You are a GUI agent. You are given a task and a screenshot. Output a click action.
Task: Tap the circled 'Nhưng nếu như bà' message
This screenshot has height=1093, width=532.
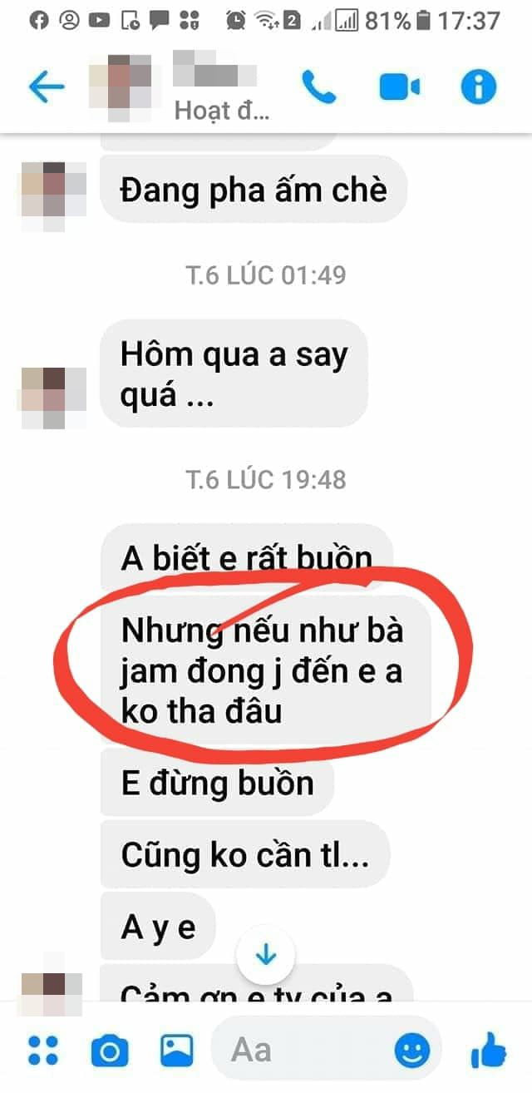click(x=266, y=669)
